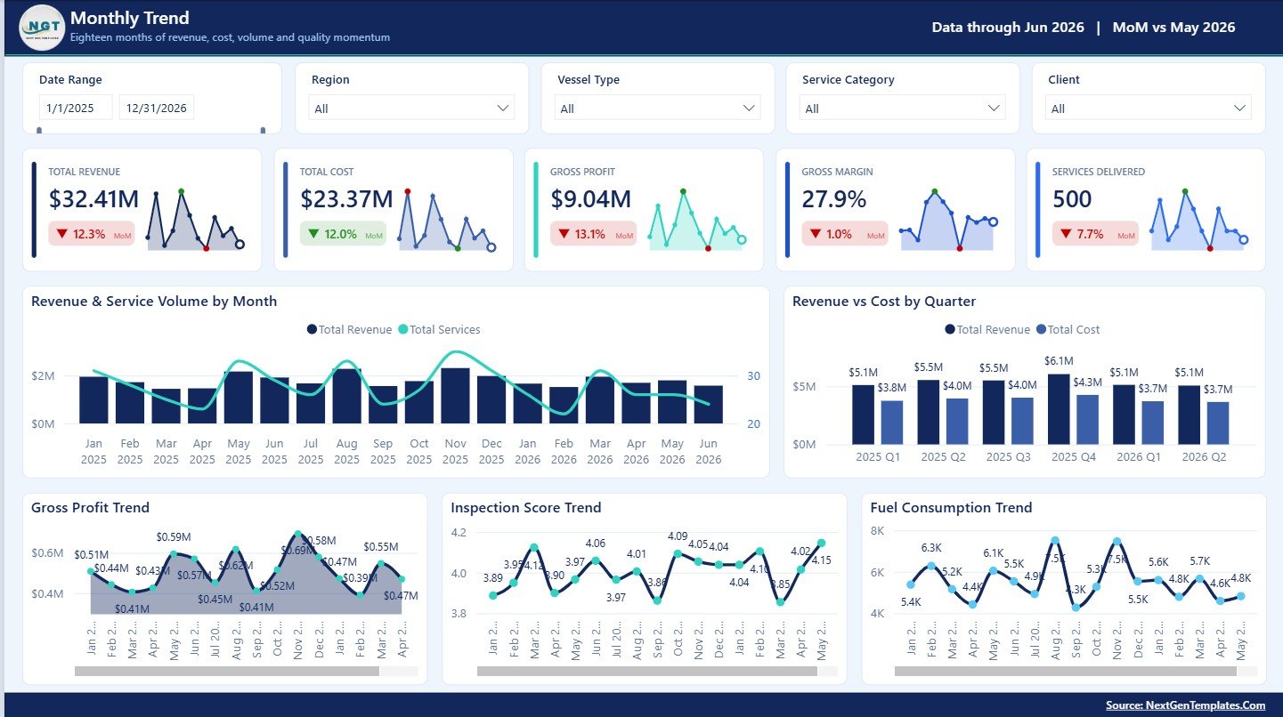
Task: Click the NGT logo icon
Action: (x=42, y=28)
